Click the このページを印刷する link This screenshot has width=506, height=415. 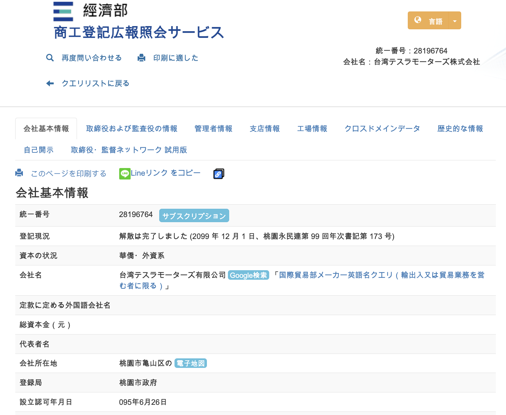[x=69, y=173]
